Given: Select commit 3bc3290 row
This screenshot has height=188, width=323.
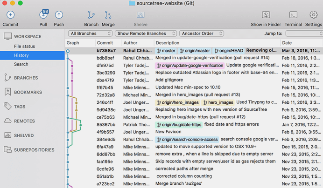Looking at the screenshot, I should pos(194,73).
